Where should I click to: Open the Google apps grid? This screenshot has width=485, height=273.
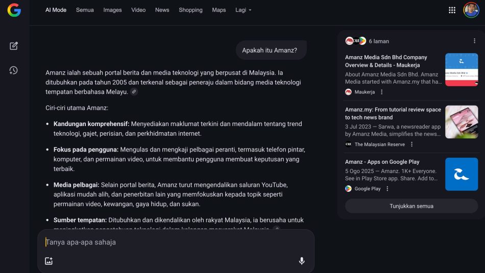[x=452, y=10]
